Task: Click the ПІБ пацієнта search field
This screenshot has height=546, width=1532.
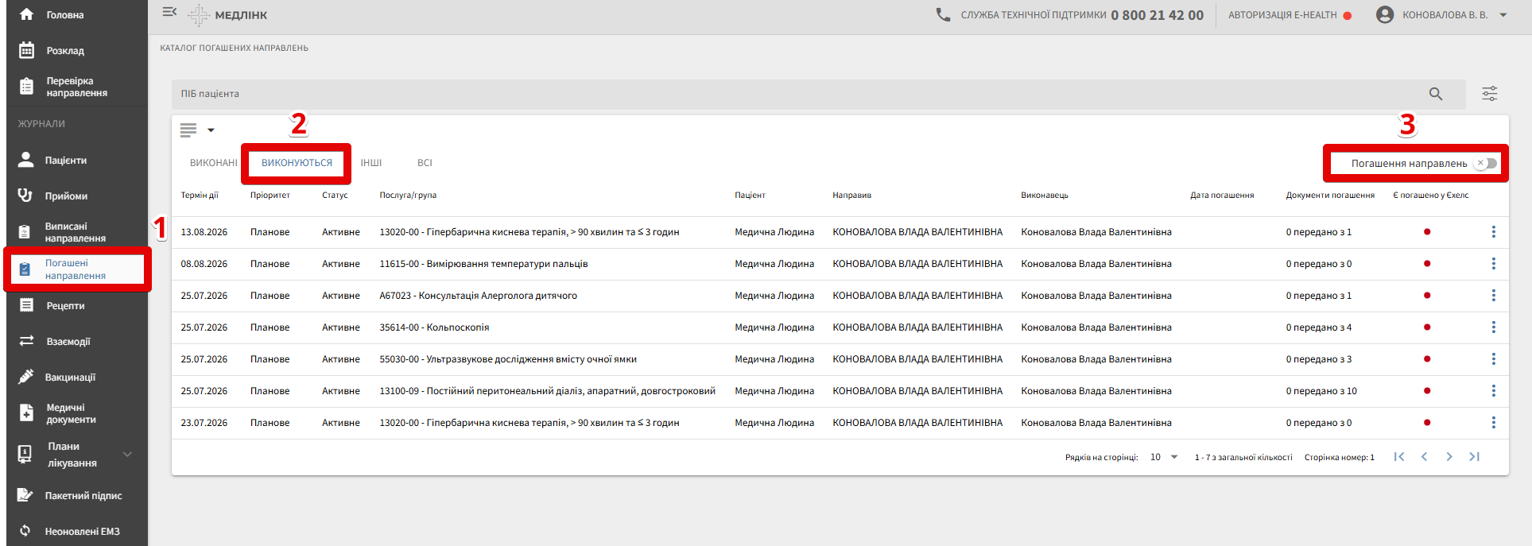Action: pos(795,94)
